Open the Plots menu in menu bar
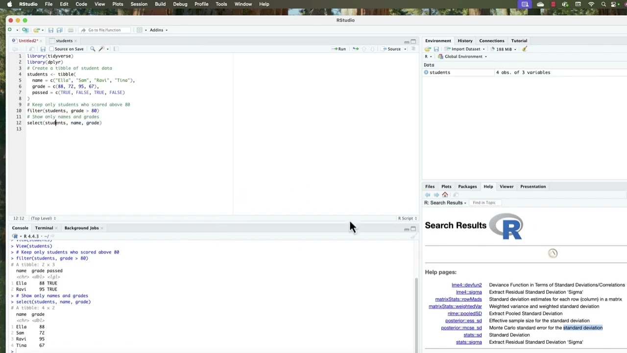Screen dimensions: 627x353 (x=118, y=4)
